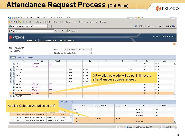Click the 10:00AM start time cell
This screenshot has height=138, width=185.
pos(104,119)
